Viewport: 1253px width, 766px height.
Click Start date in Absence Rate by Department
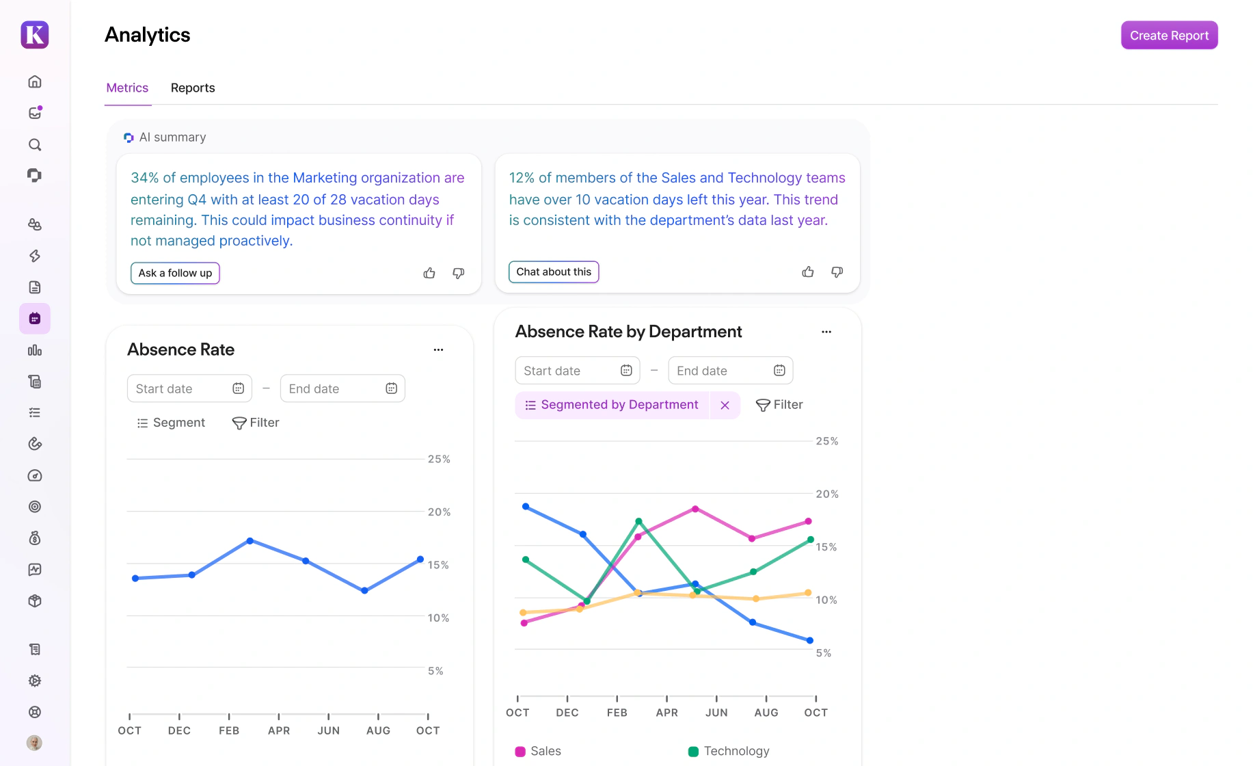pos(578,371)
